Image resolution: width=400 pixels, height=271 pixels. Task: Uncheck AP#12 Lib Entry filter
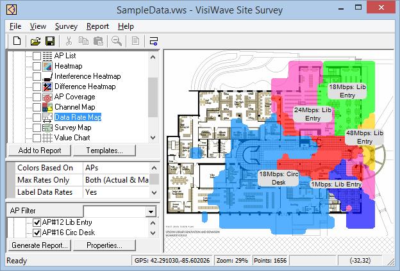point(37,222)
